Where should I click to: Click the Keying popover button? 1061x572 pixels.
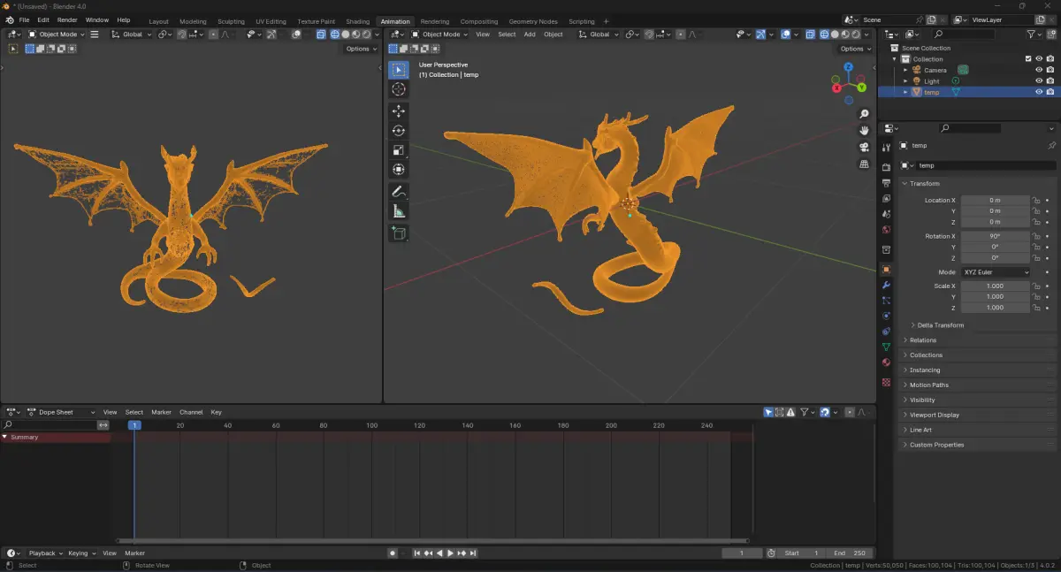[81, 553]
